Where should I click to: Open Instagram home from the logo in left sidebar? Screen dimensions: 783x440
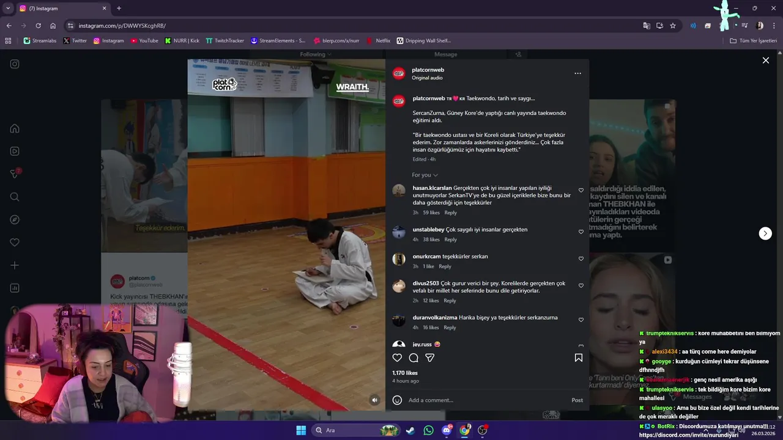pos(15,64)
